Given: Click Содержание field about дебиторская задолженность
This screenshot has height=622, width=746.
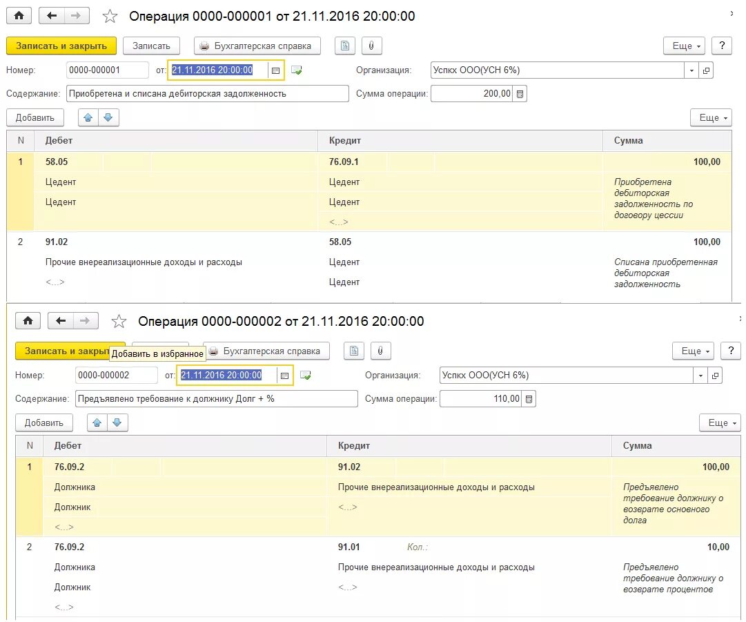Looking at the screenshot, I should pyautogui.click(x=208, y=94).
